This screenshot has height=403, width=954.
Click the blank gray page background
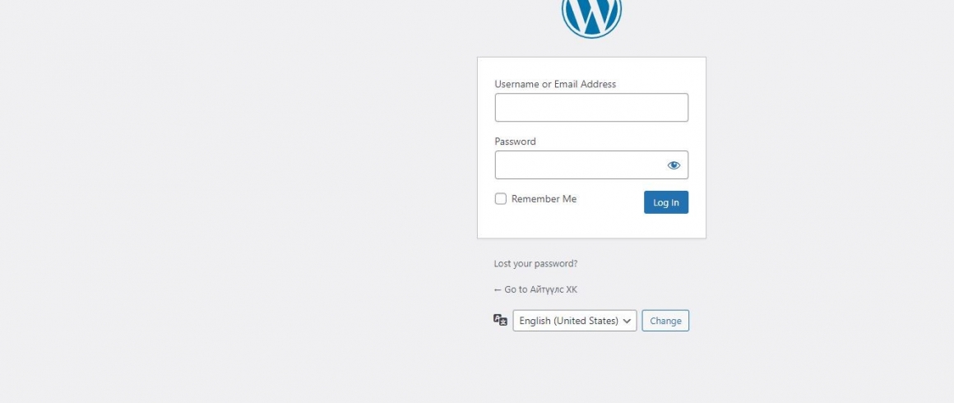243,201
